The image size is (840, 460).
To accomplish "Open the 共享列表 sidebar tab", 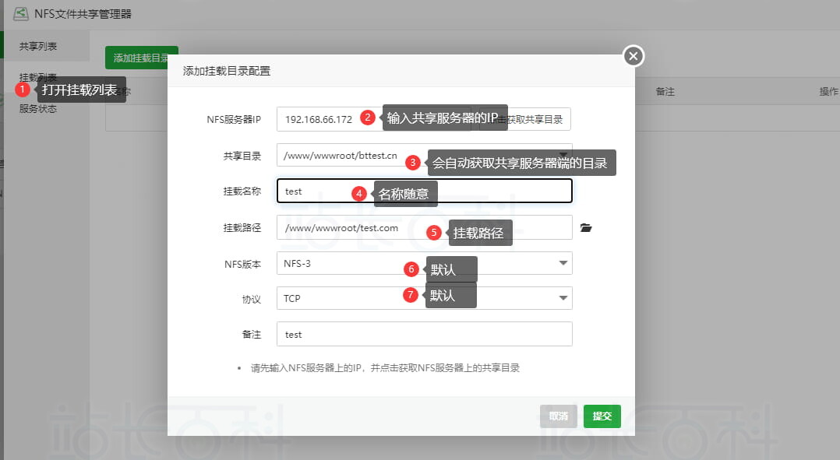I will (x=38, y=47).
